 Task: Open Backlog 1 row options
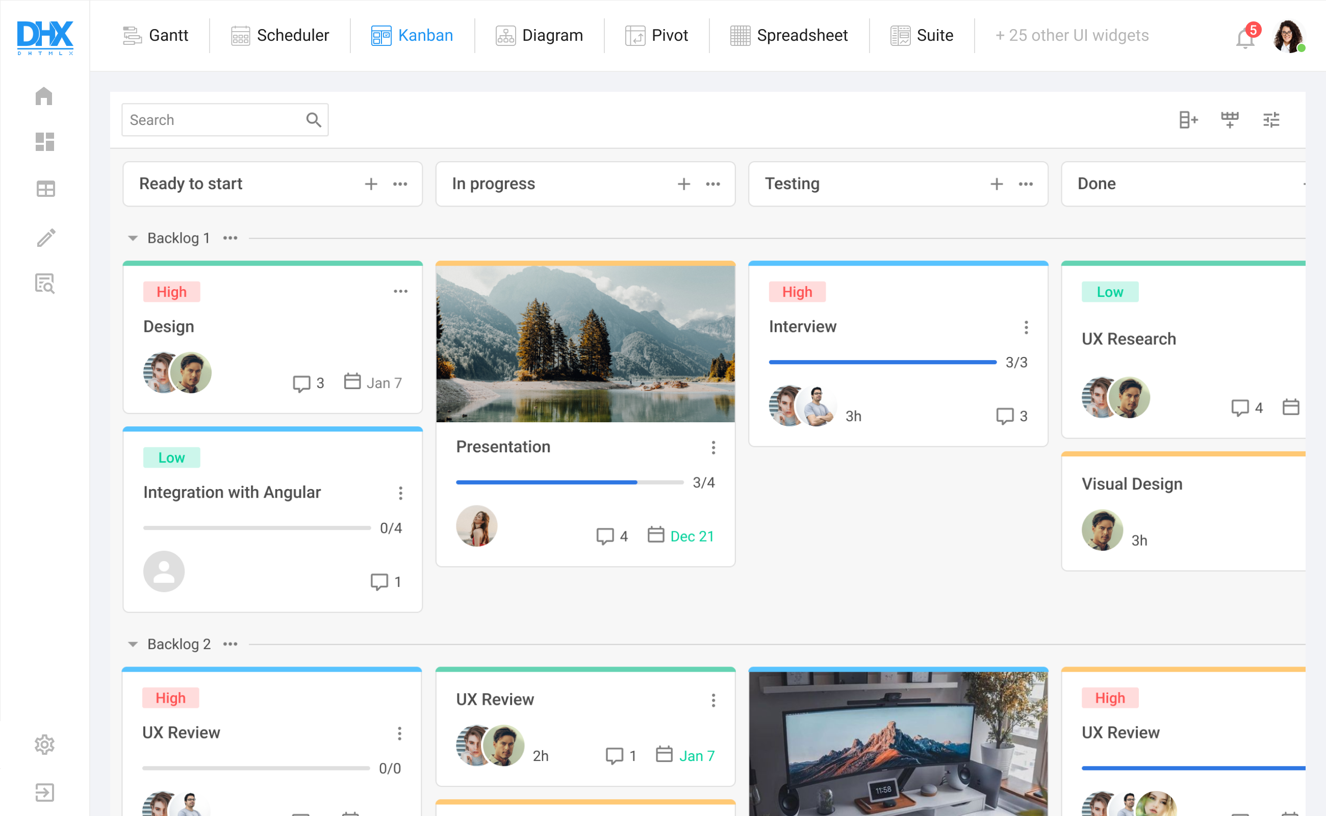point(231,238)
